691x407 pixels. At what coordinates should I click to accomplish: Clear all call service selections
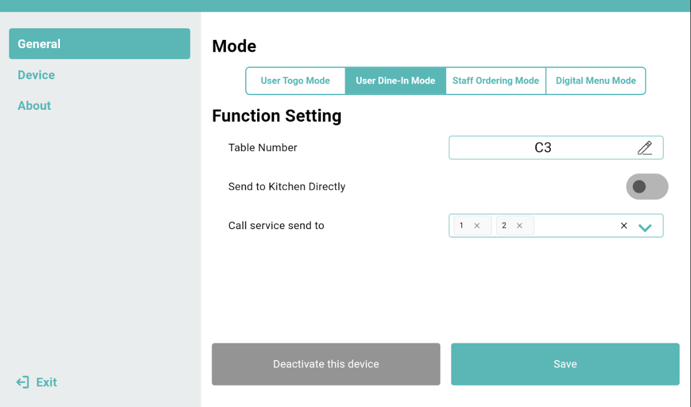click(624, 226)
